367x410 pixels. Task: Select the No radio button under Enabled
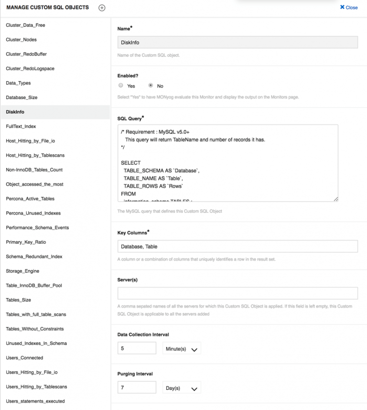click(x=151, y=85)
